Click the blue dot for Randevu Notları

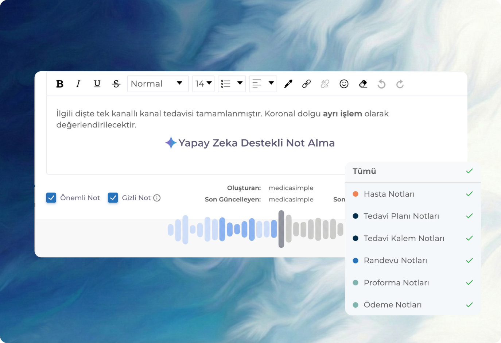pyautogui.click(x=356, y=261)
